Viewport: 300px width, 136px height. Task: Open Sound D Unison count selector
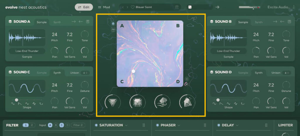click(x=287, y=73)
